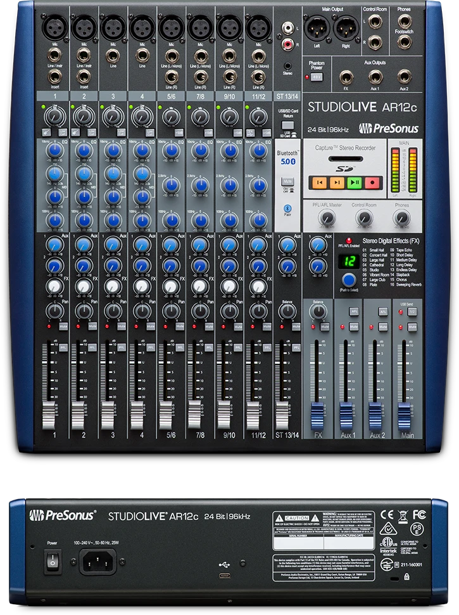Enable AFL on Aux 2

[383, 311]
